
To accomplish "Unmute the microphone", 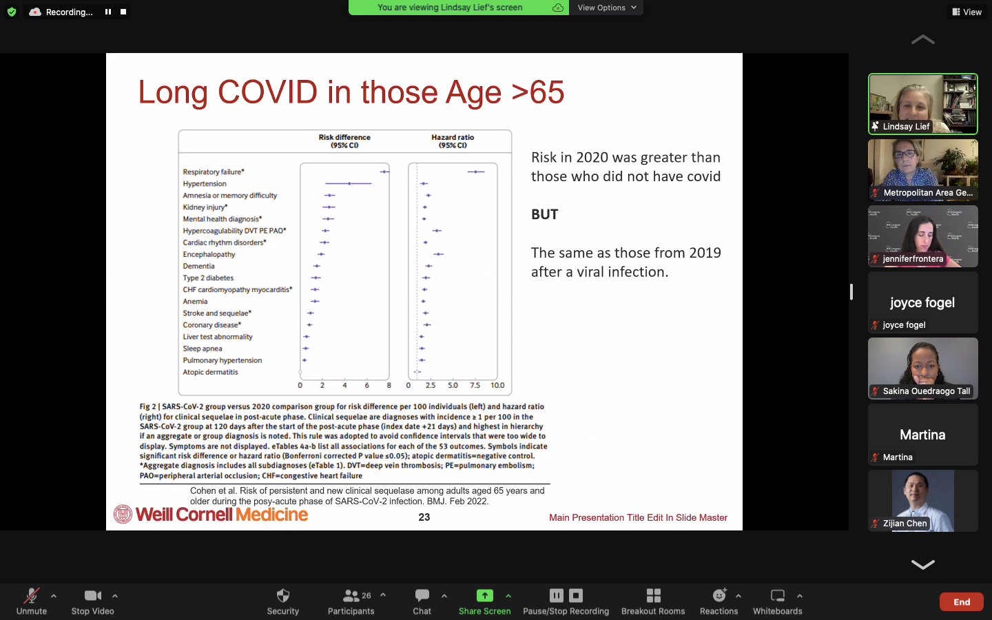I will pos(32,601).
